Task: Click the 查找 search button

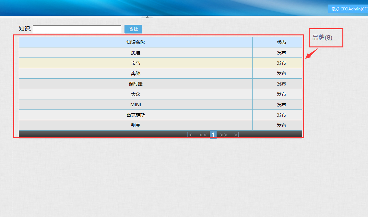Action: pyautogui.click(x=133, y=29)
